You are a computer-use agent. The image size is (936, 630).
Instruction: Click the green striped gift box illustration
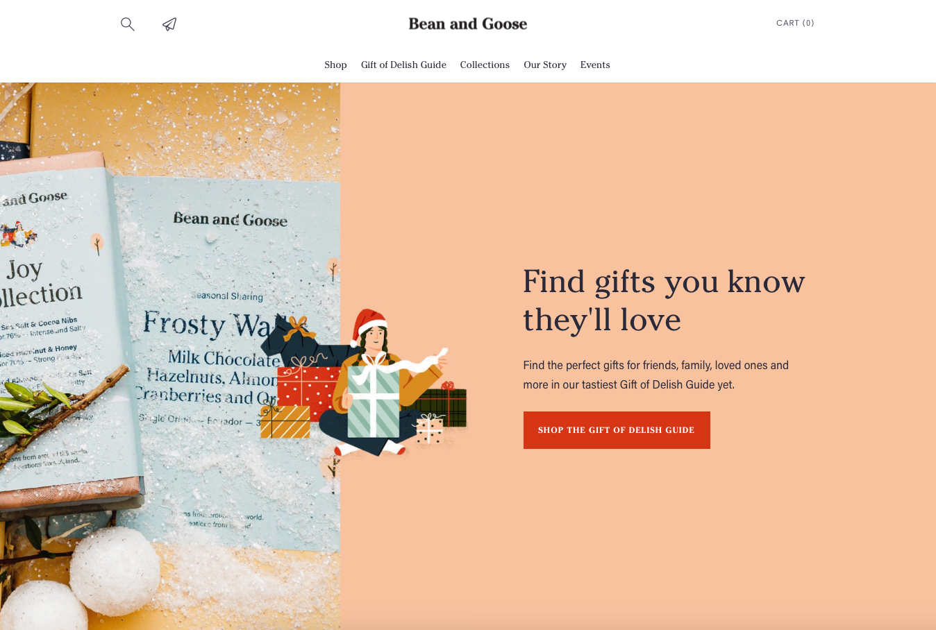pyautogui.click(x=374, y=402)
